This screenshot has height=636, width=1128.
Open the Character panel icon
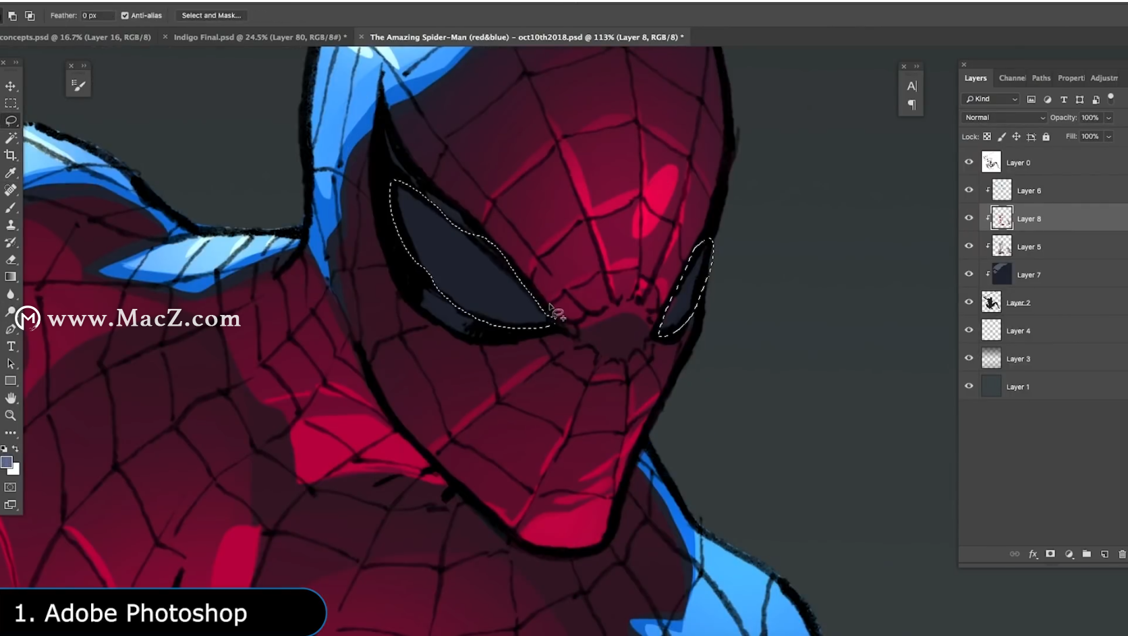click(x=911, y=86)
